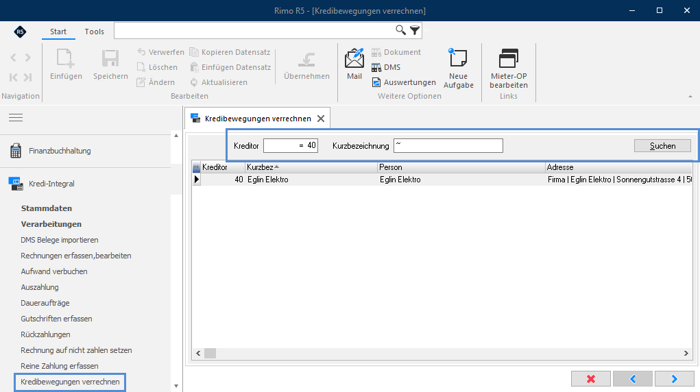Create a Neue Aufgabe task

459,69
